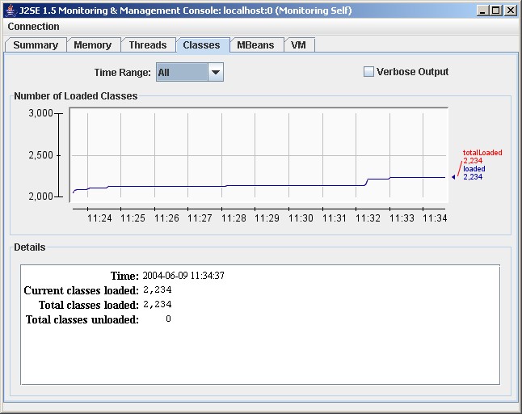Open the VM tab
522x414 pixels.
(298, 45)
